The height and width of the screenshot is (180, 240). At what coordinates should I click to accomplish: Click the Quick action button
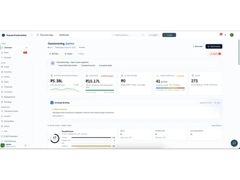click(x=214, y=47)
